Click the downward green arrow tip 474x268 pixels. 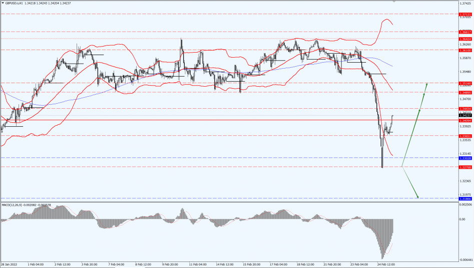pyautogui.click(x=417, y=197)
